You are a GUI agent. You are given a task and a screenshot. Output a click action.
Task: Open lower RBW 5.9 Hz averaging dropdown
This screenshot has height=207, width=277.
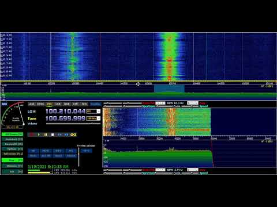(x=193, y=170)
